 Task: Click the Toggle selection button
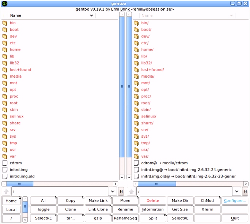pyautogui.click(x=43, y=209)
